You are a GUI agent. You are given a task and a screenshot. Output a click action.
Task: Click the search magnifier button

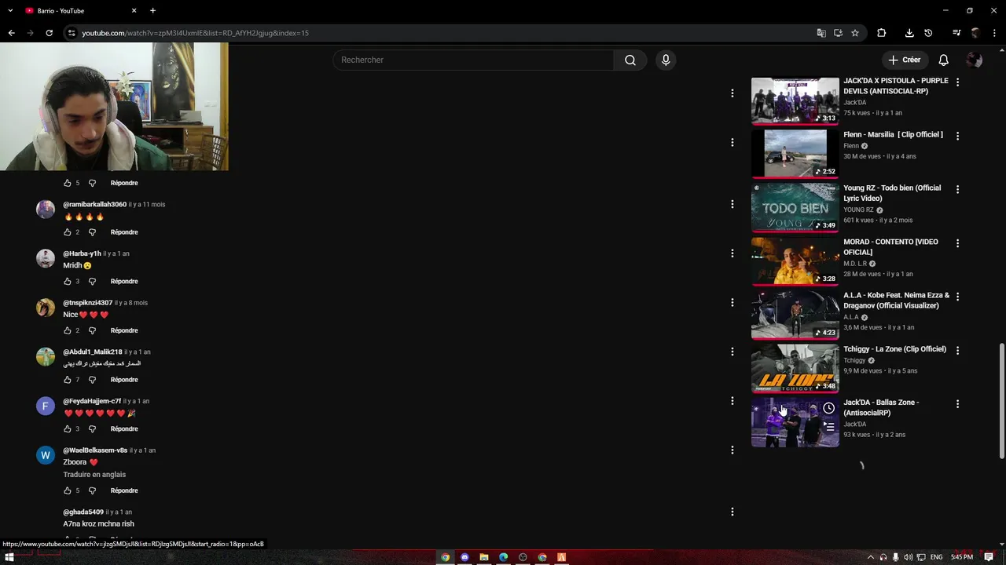tap(630, 60)
